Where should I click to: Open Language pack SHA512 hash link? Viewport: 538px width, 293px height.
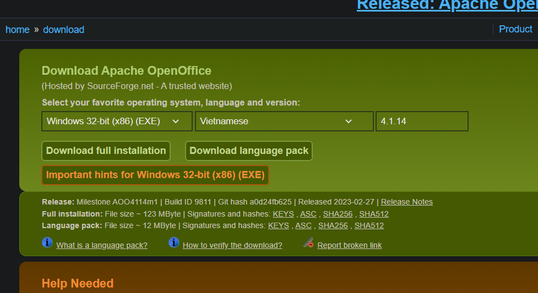[369, 225]
